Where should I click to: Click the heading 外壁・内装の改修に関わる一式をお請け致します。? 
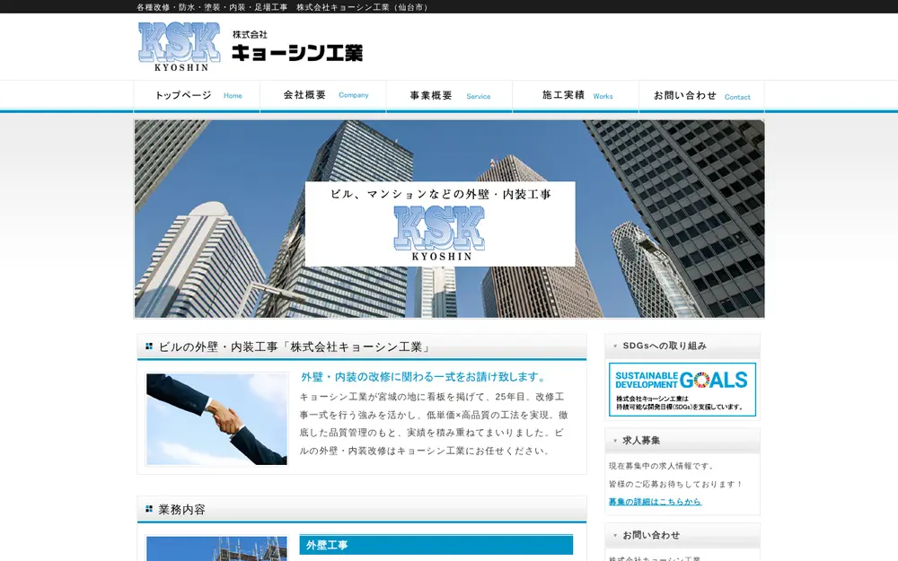click(x=425, y=377)
